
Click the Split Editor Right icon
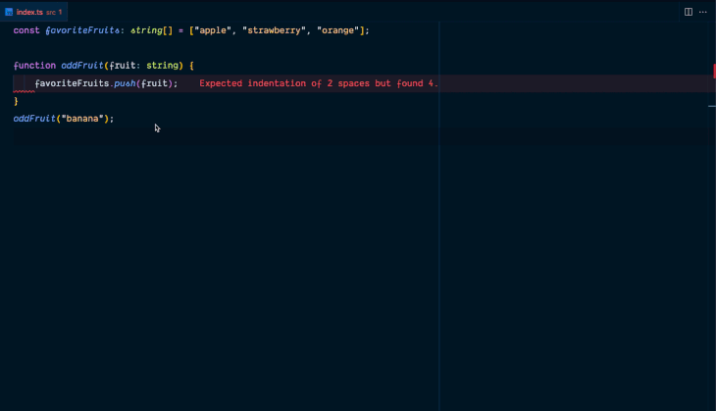click(688, 12)
